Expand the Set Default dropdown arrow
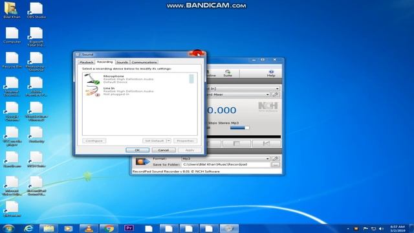This screenshot has height=233, width=414. 168,141
